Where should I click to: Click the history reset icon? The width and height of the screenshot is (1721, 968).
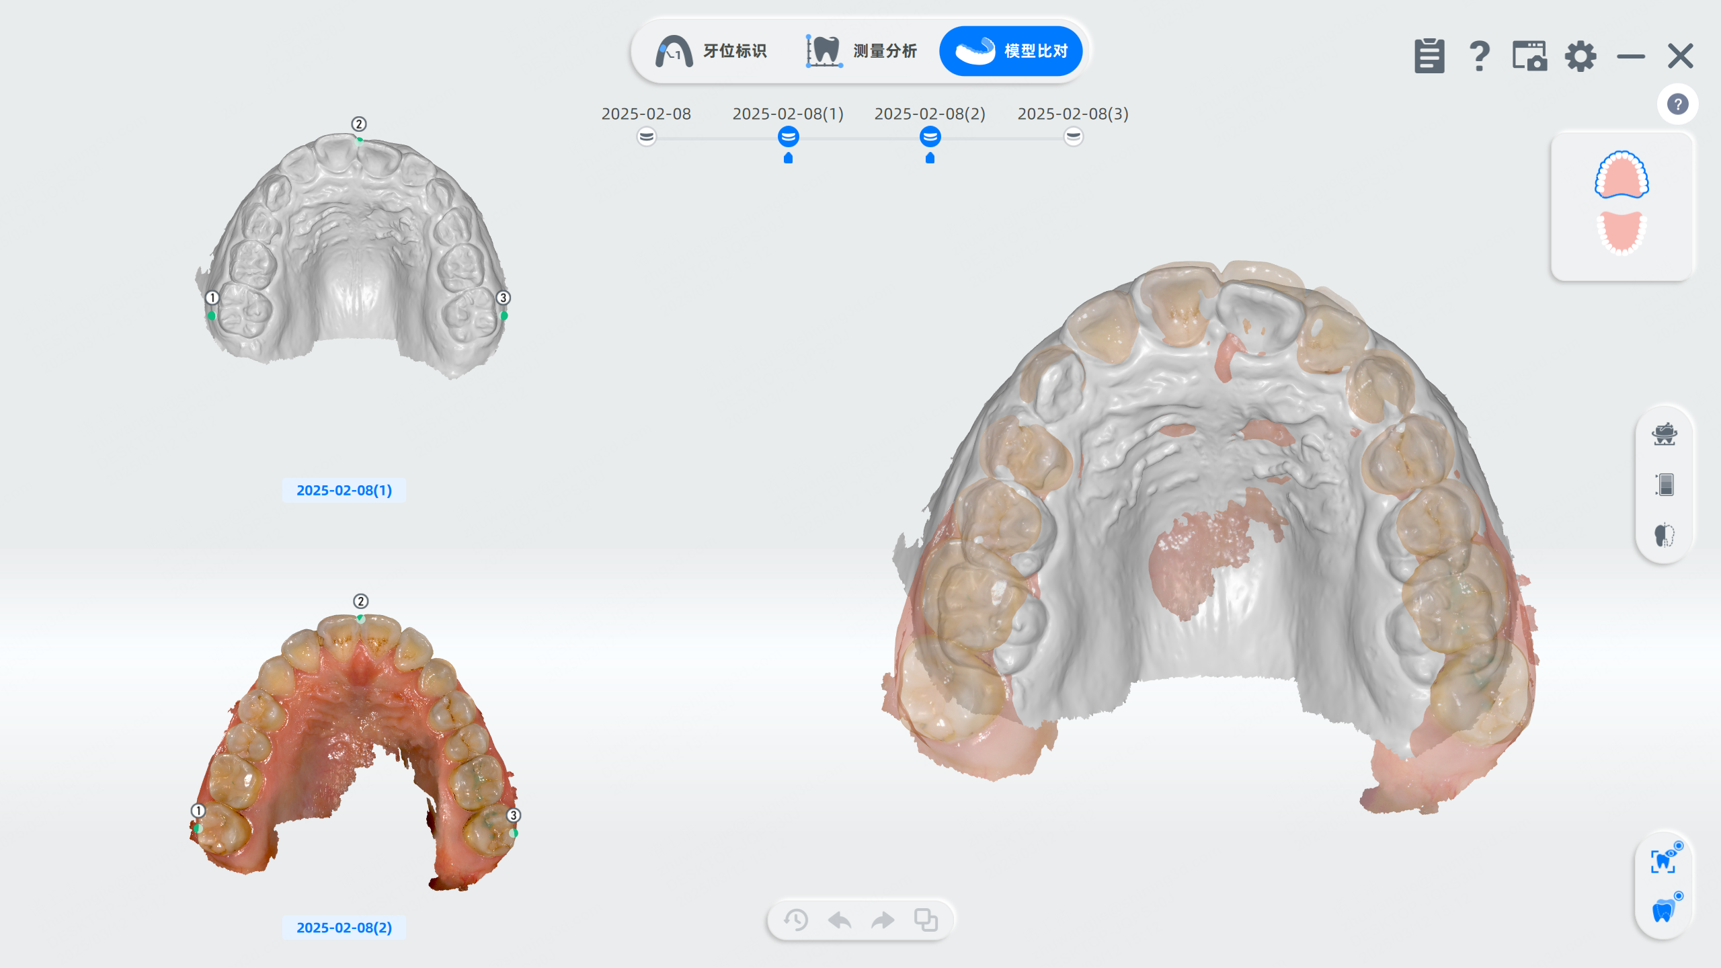[x=796, y=920]
